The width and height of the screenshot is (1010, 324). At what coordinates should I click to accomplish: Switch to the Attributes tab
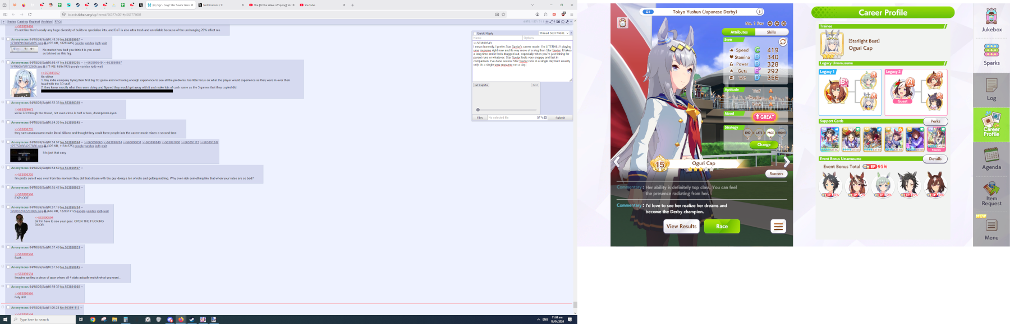[739, 32]
